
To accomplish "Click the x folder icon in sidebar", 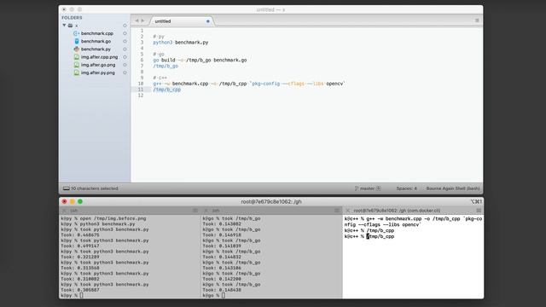I will tap(70, 26).
